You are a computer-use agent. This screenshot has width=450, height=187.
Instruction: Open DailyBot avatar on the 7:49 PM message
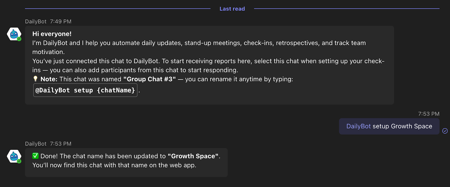14,34
